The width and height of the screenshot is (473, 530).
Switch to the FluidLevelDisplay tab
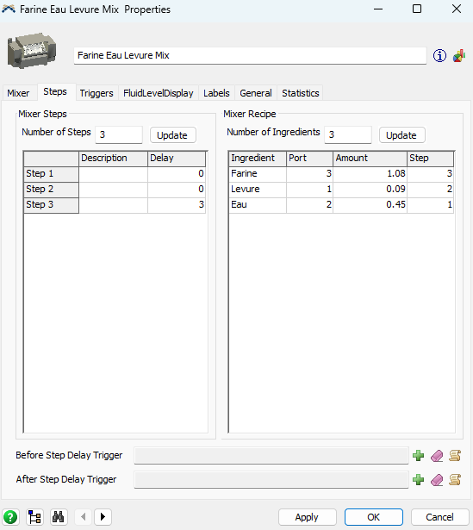point(159,93)
